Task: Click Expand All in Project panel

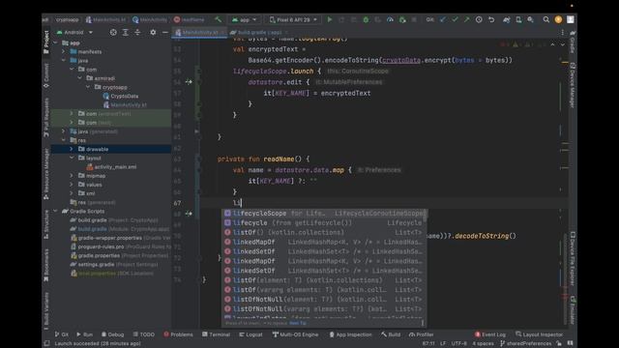Action: pyautogui.click(x=125, y=32)
